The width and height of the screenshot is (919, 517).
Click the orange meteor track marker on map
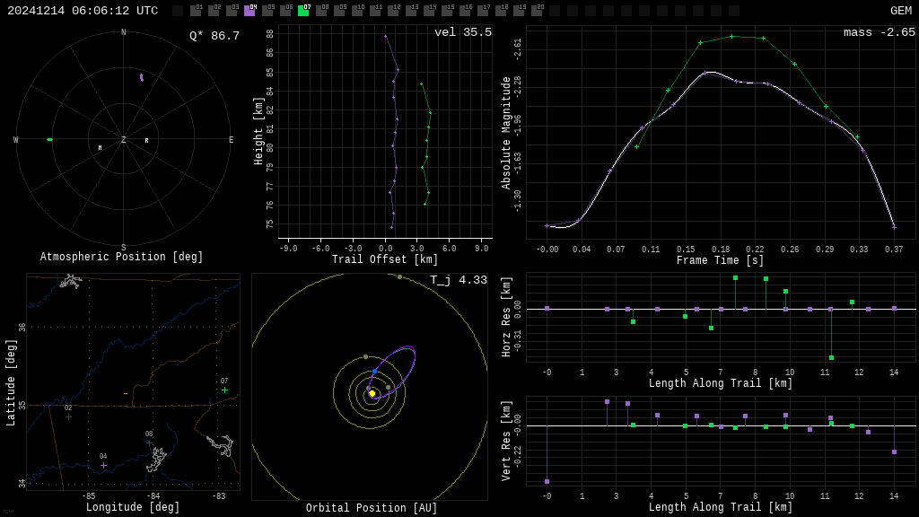pyautogui.click(x=126, y=394)
